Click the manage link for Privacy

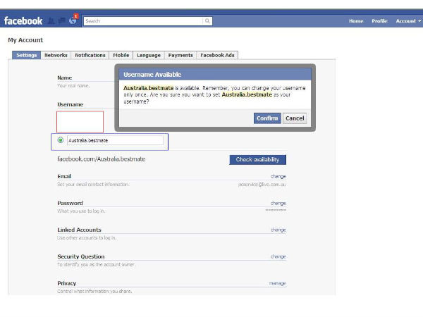pyautogui.click(x=277, y=283)
